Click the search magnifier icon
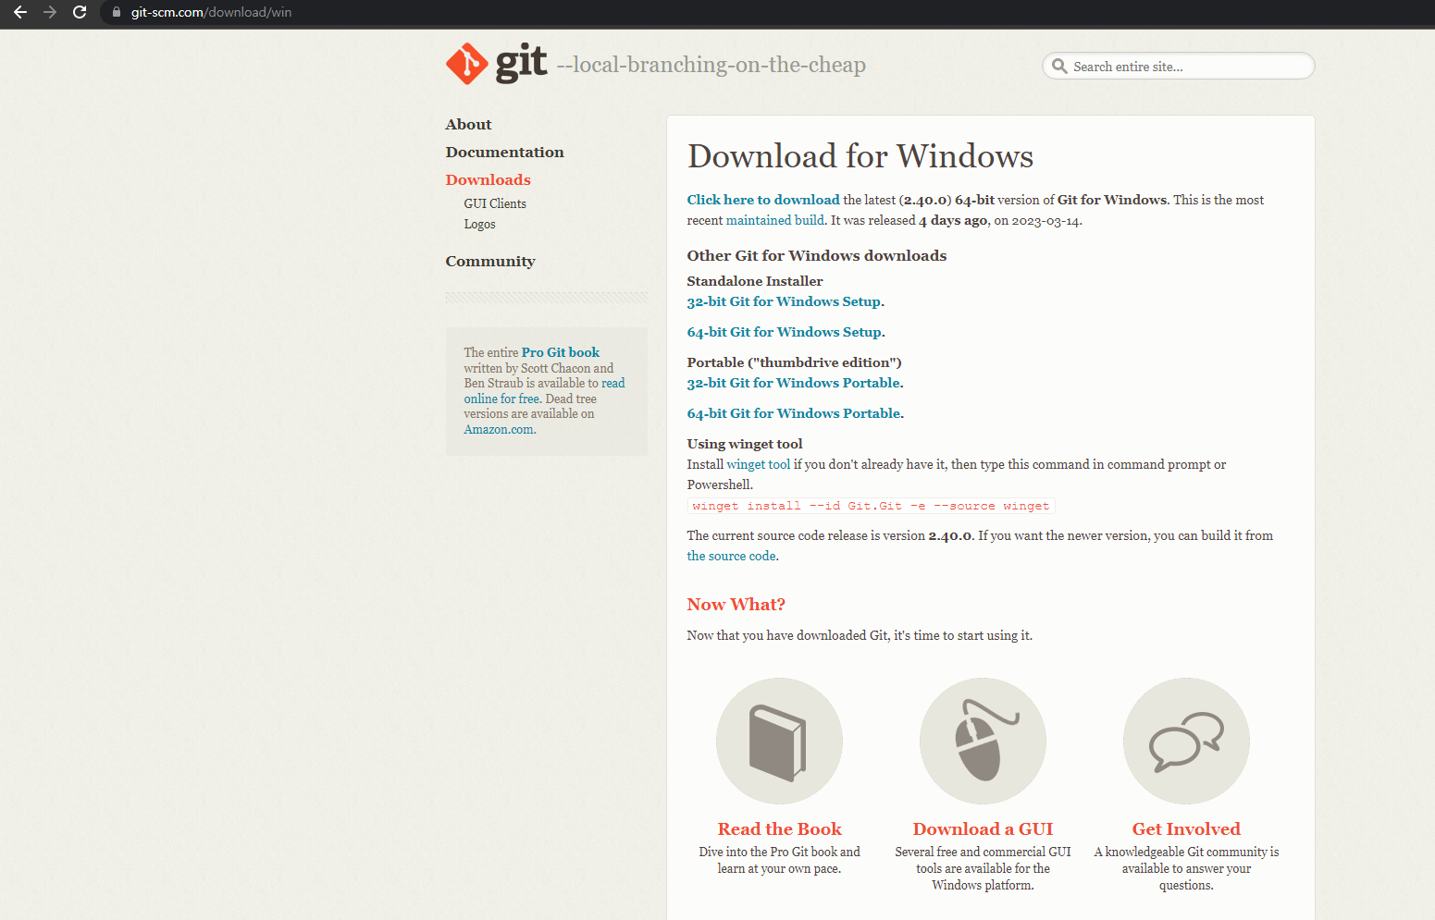The image size is (1435, 920). 1059,67
